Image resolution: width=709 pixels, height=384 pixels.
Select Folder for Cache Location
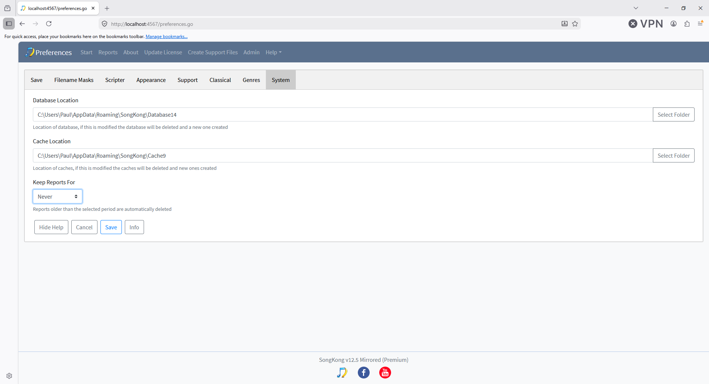674,155
